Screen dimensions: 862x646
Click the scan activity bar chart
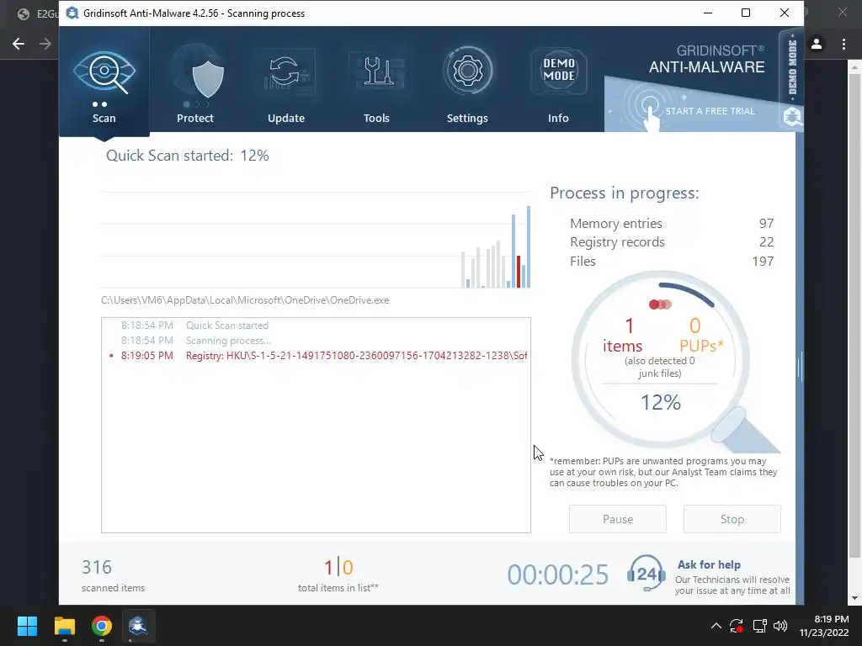(316, 240)
